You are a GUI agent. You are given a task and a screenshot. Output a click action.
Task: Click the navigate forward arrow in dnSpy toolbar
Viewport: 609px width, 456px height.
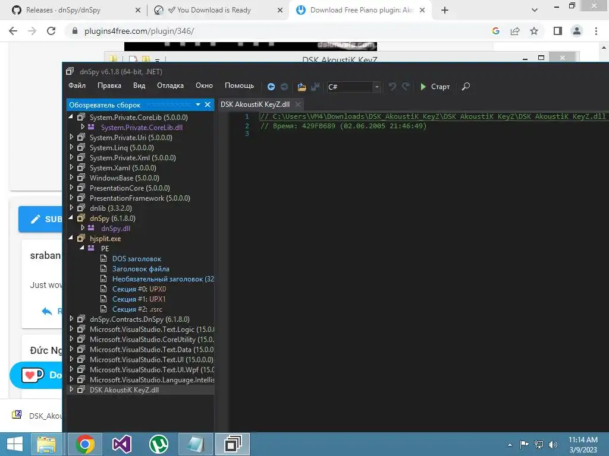284,87
